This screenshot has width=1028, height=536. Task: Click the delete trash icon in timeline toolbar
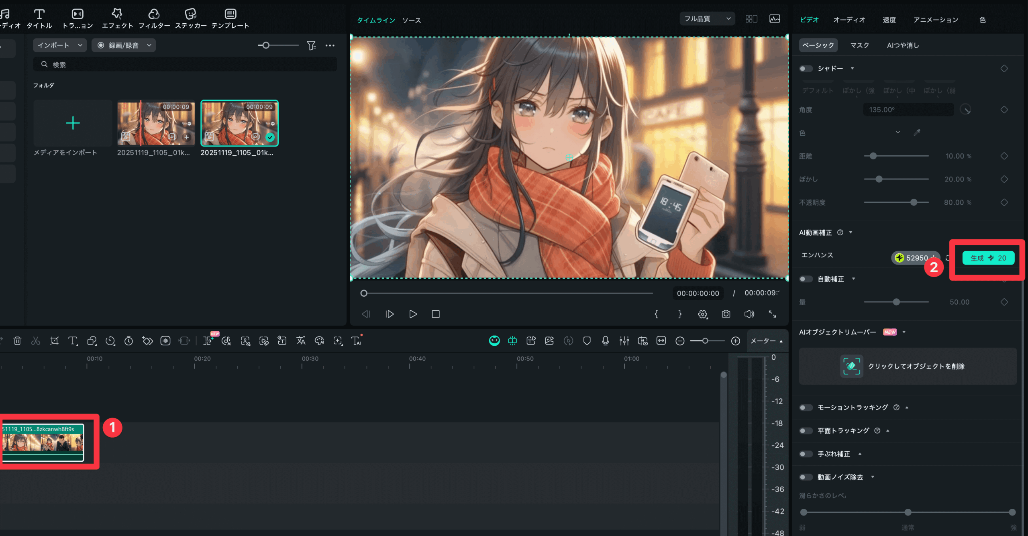(17, 341)
